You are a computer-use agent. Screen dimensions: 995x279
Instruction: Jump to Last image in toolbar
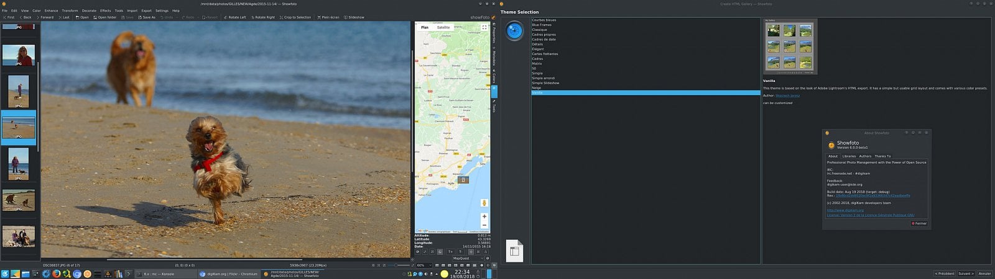tap(64, 17)
